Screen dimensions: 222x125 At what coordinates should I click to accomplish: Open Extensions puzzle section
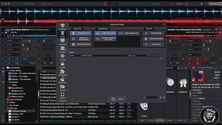coord(62,73)
